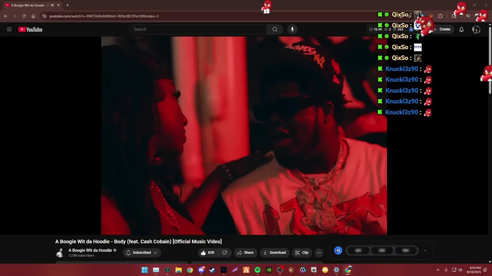Go back with the browser back arrow
The height and width of the screenshot is (276, 492).
point(6,16)
